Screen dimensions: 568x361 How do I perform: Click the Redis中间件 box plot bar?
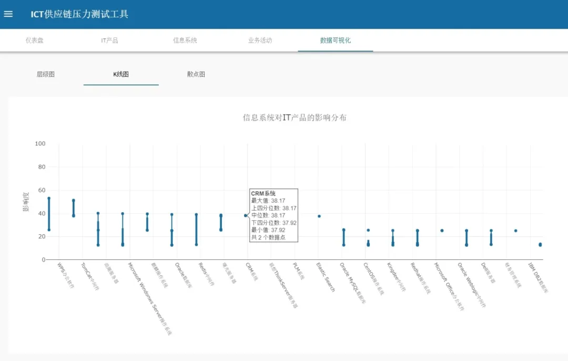(196, 229)
